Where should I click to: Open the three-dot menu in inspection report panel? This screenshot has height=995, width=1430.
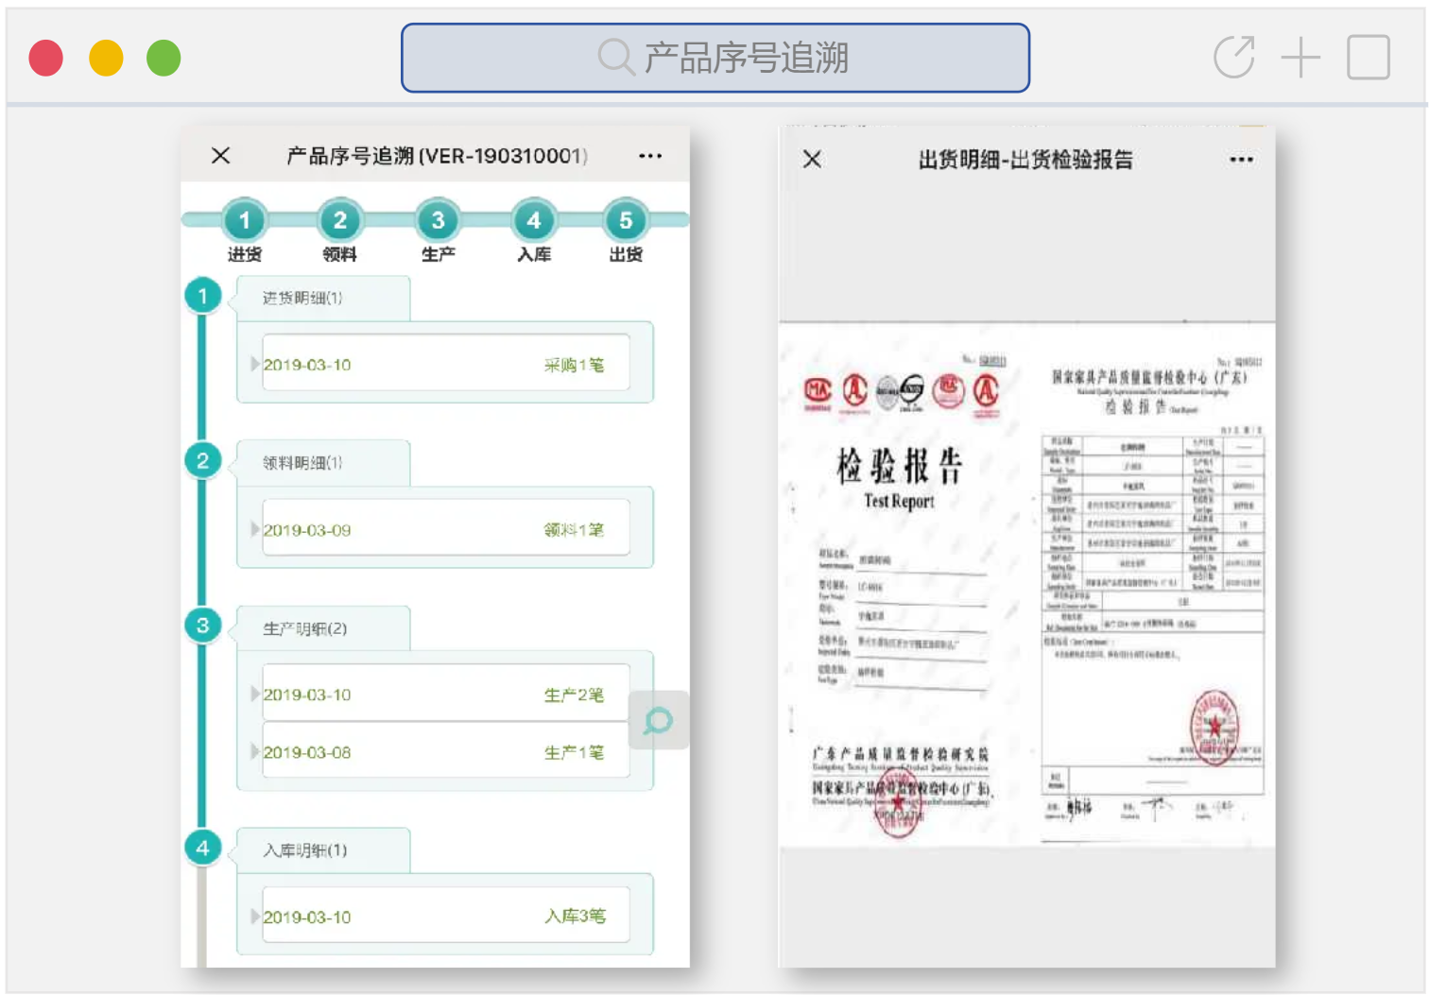tap(1241, 160)
